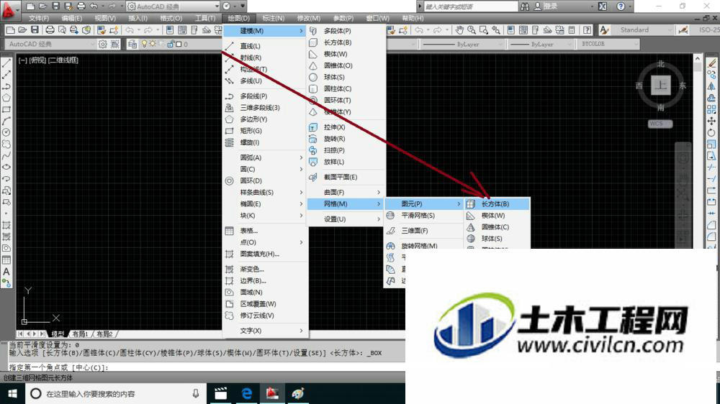Click the top face of the ViewCube
This screenshot has width=720, height=404.
pyautogui.click(x=660, y=86)
